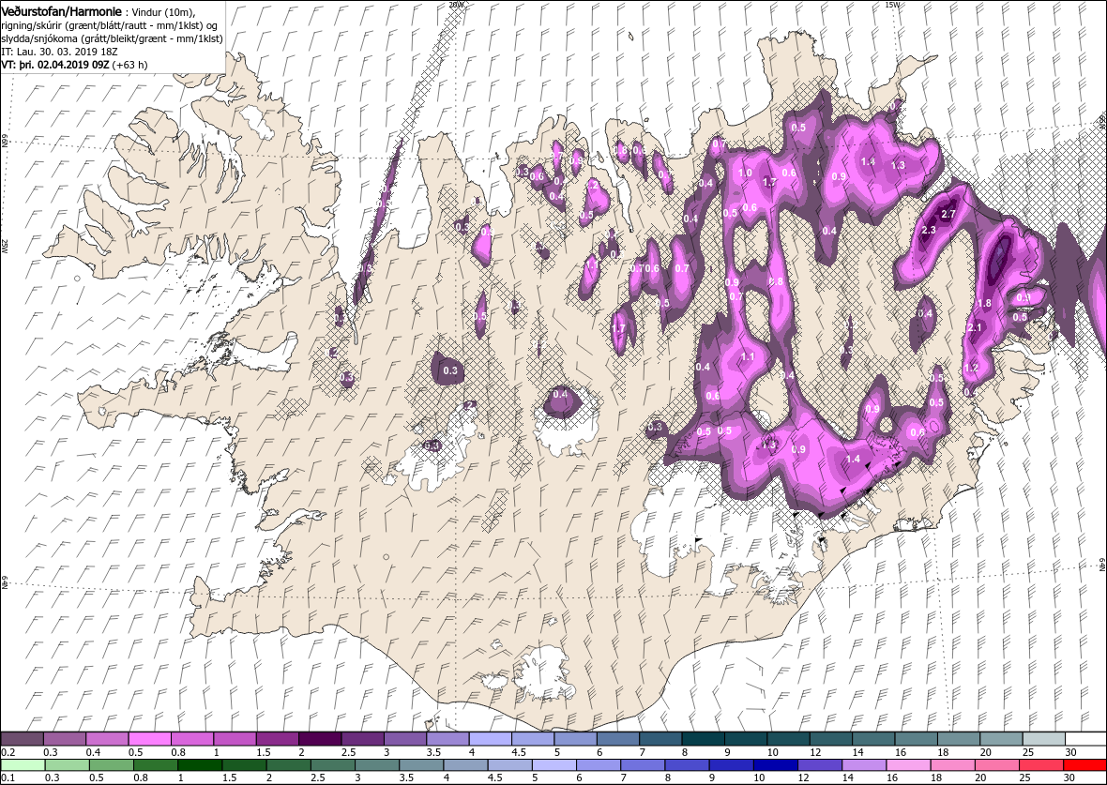This screenshot has height=785, width=1107.
Task: Select the lower legend swatch starting at 20
Action: coord(996,765)
